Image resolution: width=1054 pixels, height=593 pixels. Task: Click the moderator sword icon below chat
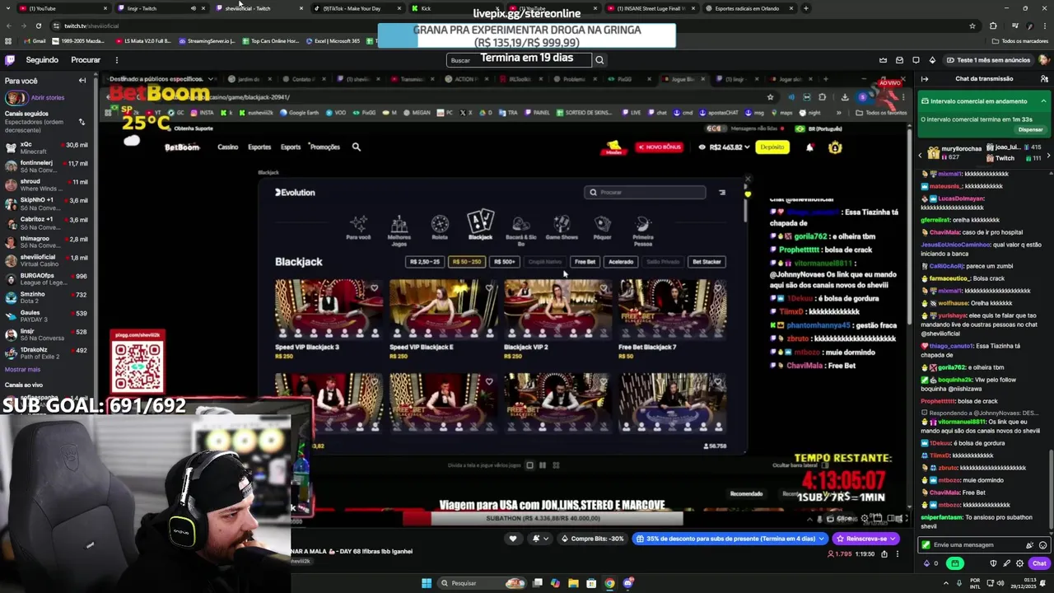(x=1006, y=563)
